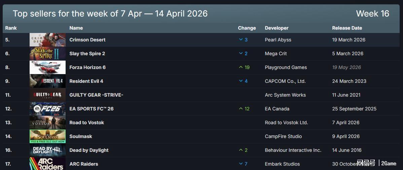Image resolution: width=403 pixels, height=170 pixels.
Task: Click the 19 May 2026 release date
Action: [346, 67]
